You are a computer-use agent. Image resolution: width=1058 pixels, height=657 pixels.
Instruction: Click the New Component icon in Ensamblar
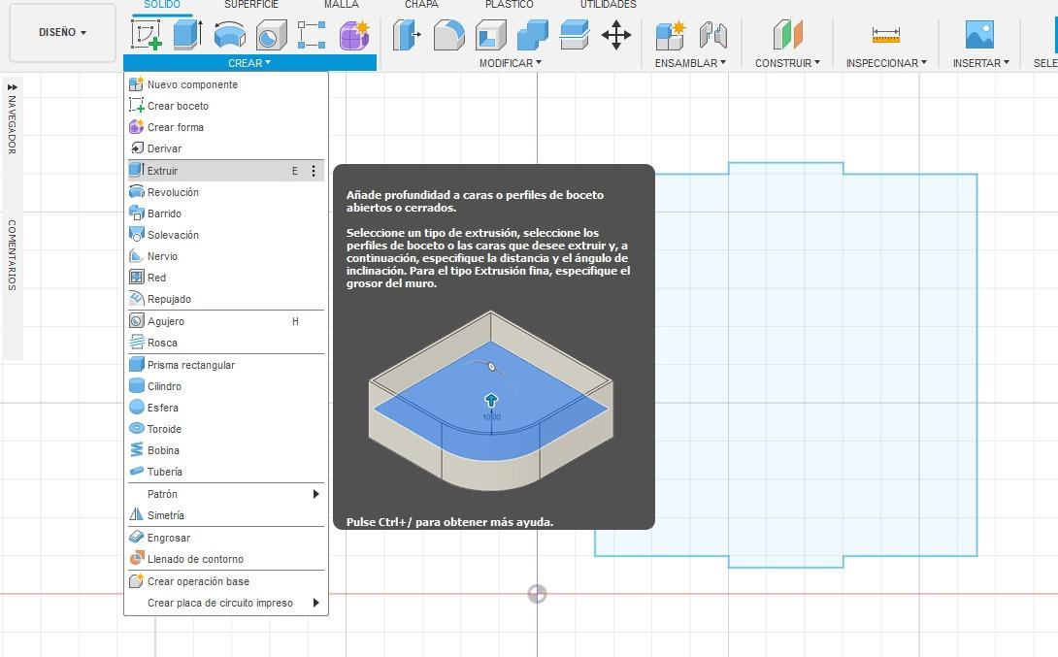click(x=670, y=34)
